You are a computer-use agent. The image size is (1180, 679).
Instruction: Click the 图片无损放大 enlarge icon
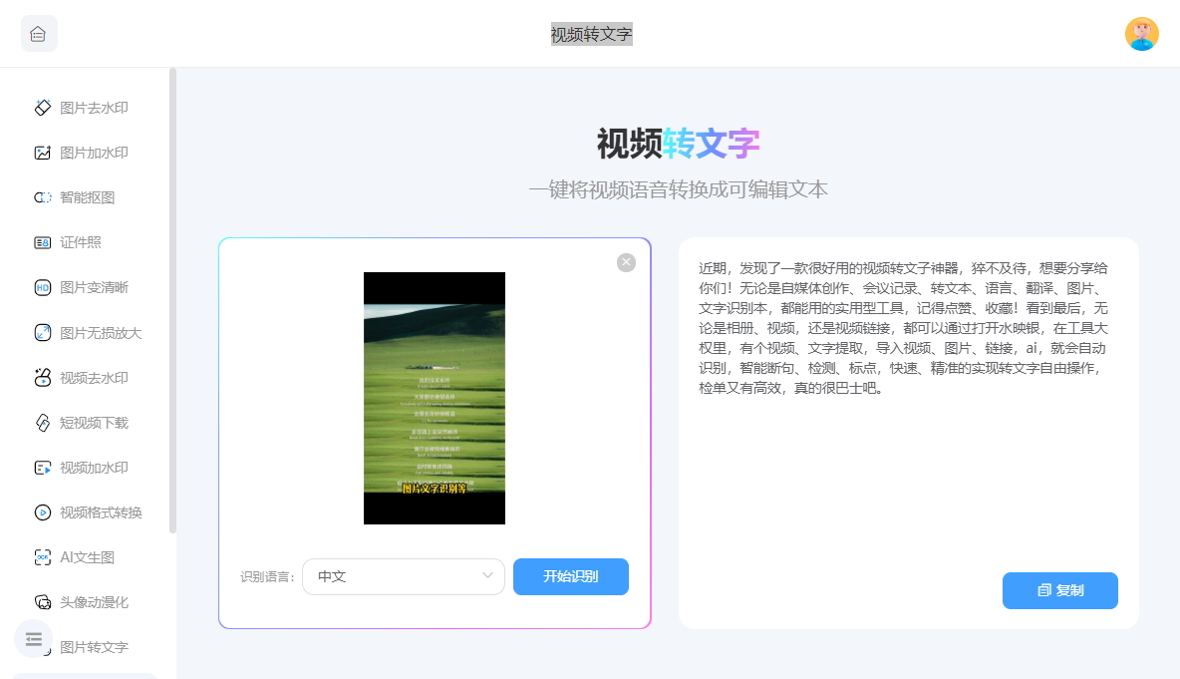pos(42,333)
